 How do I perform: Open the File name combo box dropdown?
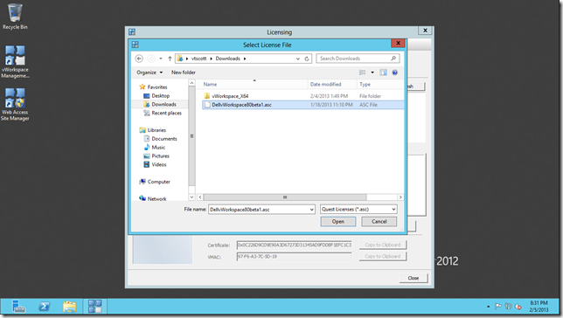click(311, 210)
